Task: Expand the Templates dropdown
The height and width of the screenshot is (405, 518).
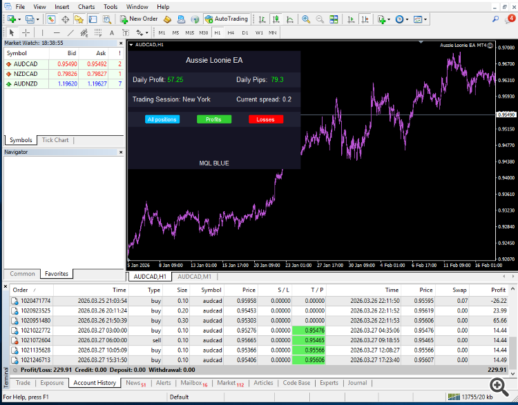Action: tap(425, 19)
